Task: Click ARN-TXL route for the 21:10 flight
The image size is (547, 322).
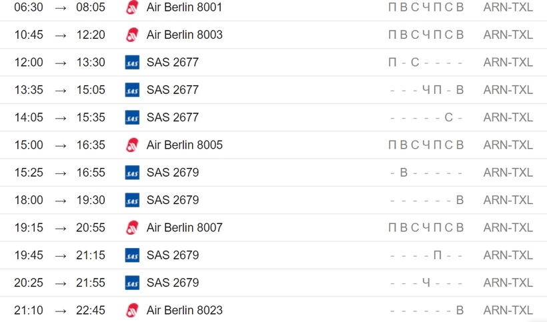Action: click(x=508, y=310)
